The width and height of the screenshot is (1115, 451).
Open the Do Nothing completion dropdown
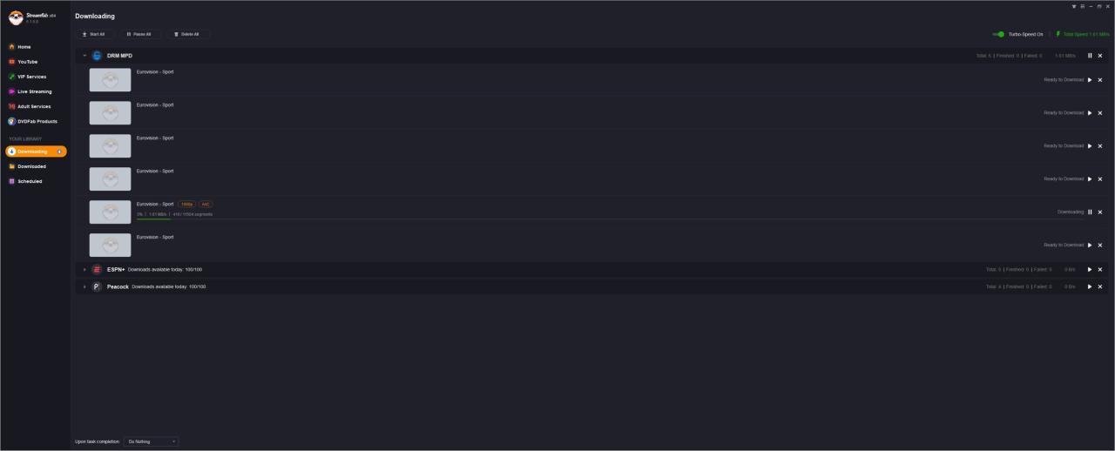(152, 441)
